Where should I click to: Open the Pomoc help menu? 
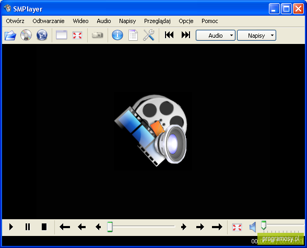pyautogui.click(x=210, y=21)
